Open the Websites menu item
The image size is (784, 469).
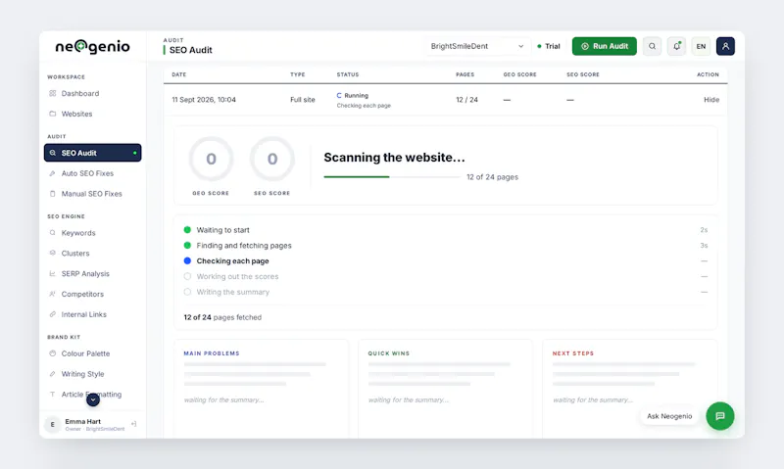pyautogui.click(x=92, y=114)
